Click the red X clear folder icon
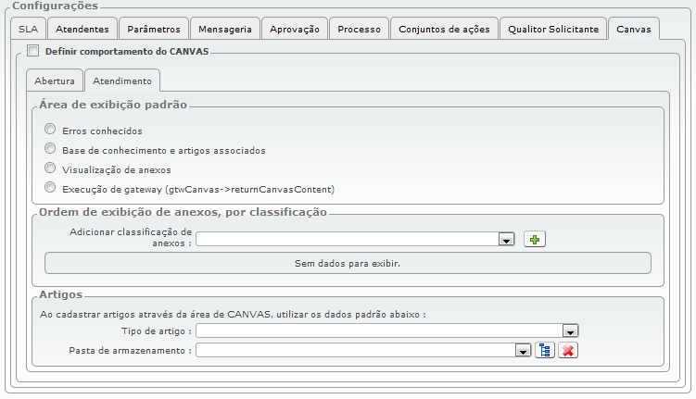Image resolution: width=696 pixels, height=399 pixels. click(x=568, y=350)
